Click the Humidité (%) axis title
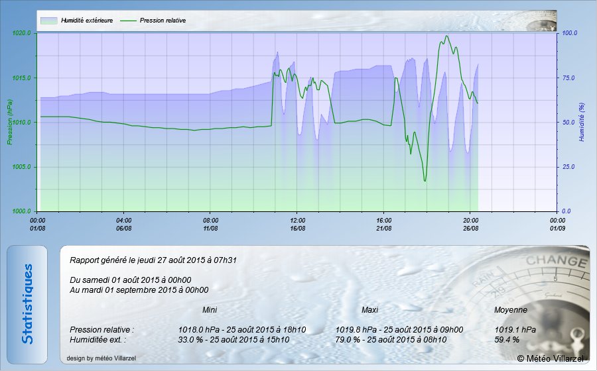Viewport: 597px width, 371px height. tap(581, 122)
